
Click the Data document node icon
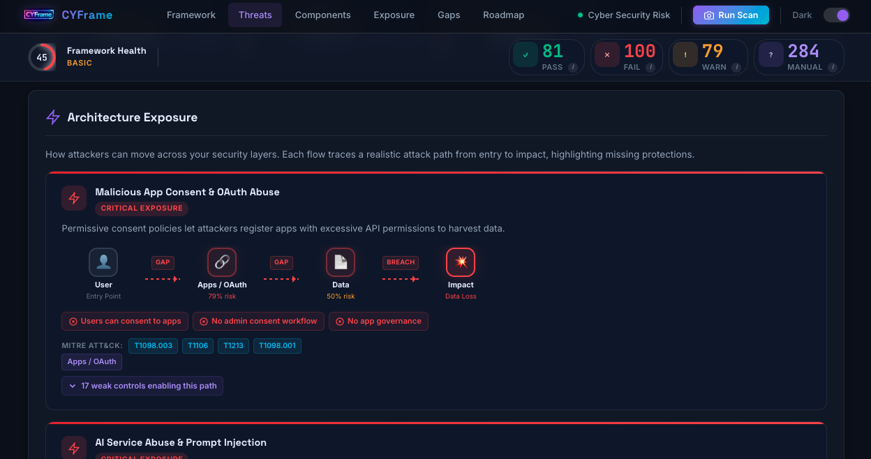[x=341, y=262]
